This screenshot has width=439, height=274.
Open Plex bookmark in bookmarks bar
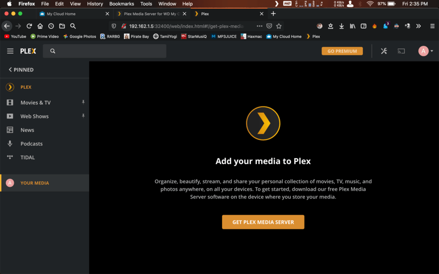(x=313, y=36)
